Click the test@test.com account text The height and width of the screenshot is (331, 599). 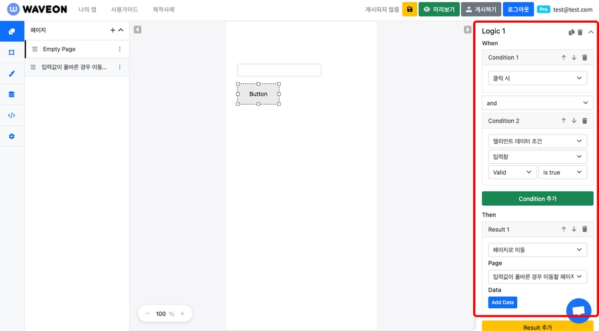pyautogui.click(x=572, y=9)
